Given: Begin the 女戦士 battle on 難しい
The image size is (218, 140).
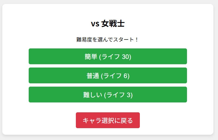Looking at the screenshot, I should (x=108, y=95).
